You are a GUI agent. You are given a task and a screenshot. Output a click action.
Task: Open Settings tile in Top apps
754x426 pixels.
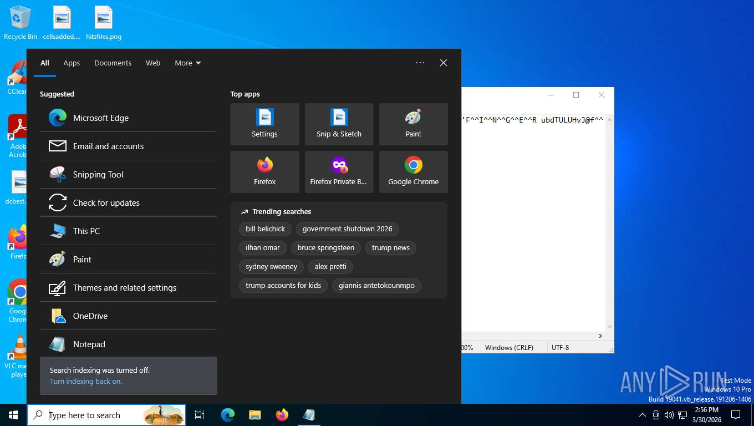coord(264,124)
